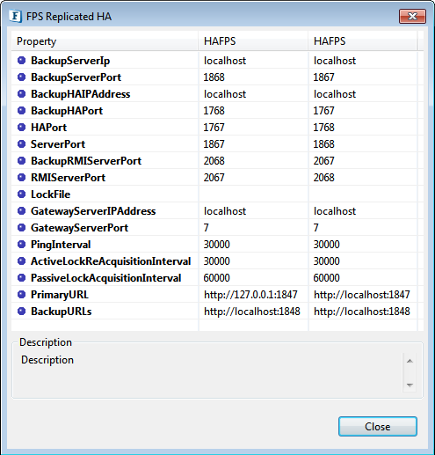The height and width of the screenshot is (455, 435).
Task: Click the description scrollbar up arrow
Action: [x=410, y=361]
